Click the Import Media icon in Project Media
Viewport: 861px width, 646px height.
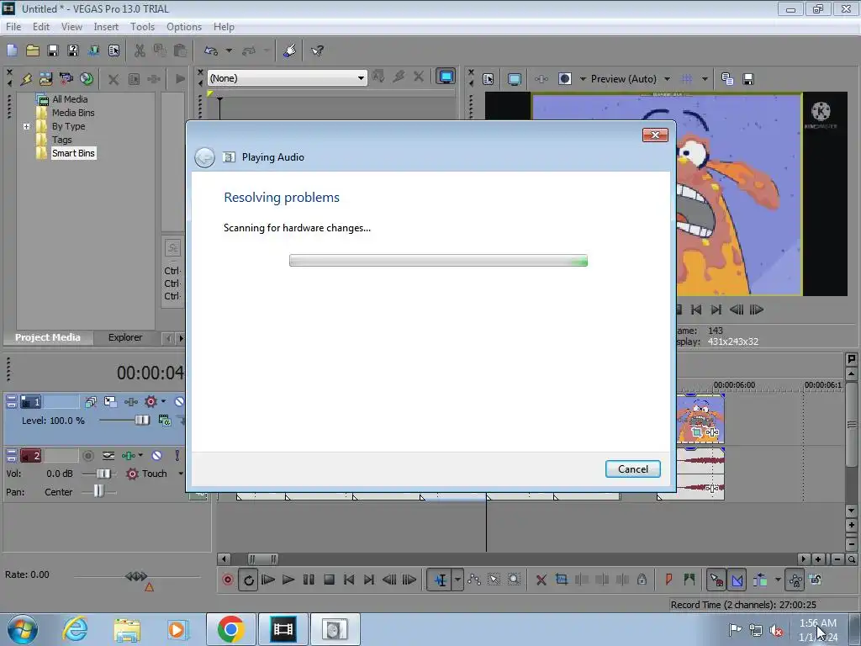(45, 79)
